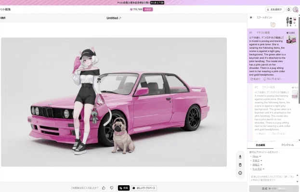Click the 715,749 credits balance
Viewport: 300px width, 192px height.
tap(138, 9)
